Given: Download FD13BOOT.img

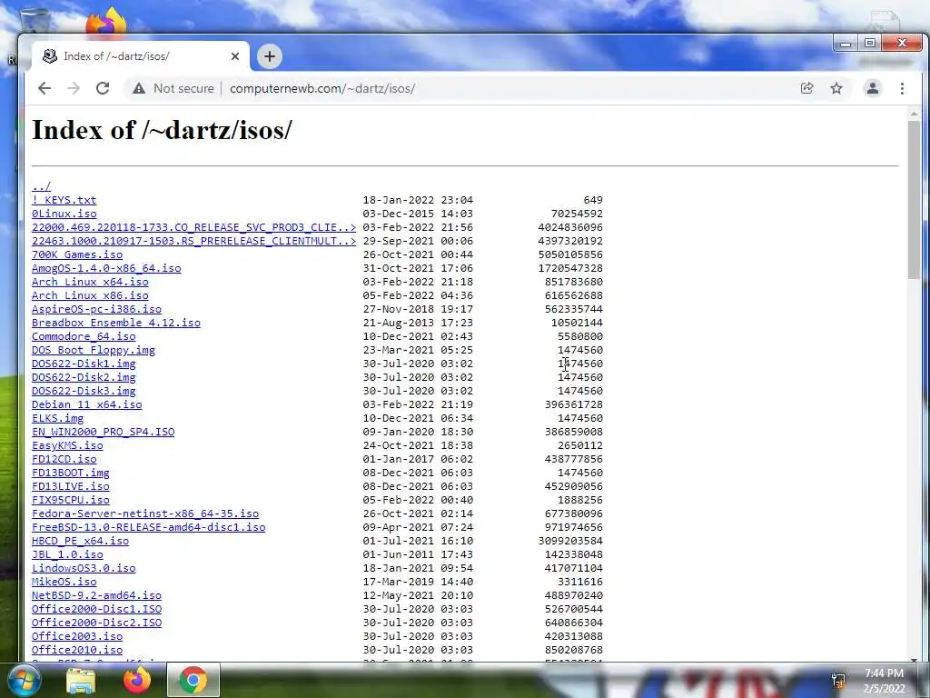Looking at the screenshot, I should point(71,473).
